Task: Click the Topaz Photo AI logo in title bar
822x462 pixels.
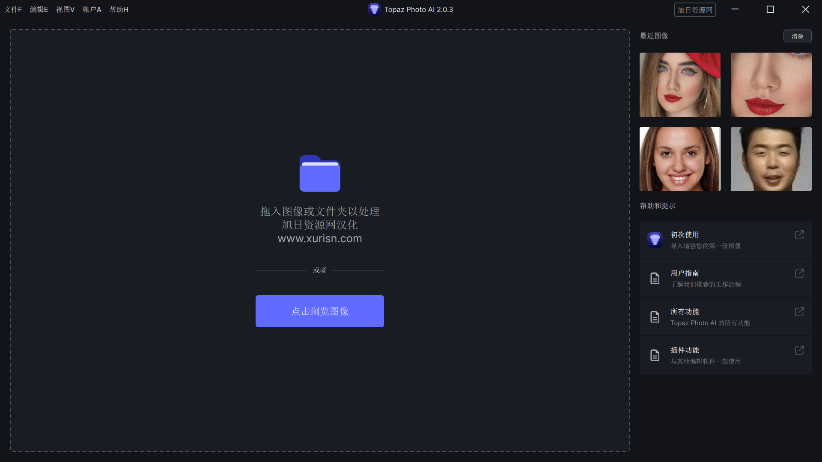Action: (374, 9)
